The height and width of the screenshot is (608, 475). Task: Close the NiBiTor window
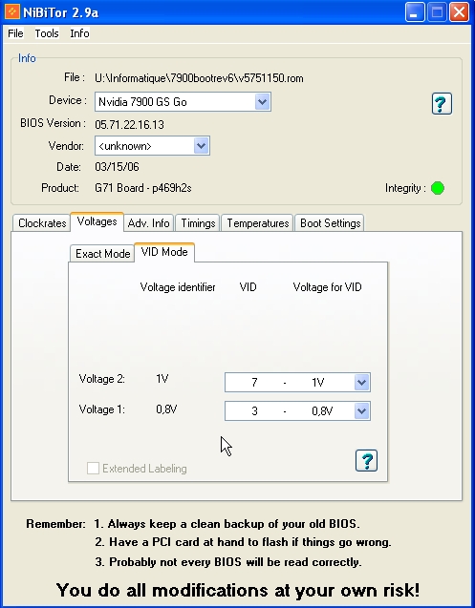coord(459,12)
